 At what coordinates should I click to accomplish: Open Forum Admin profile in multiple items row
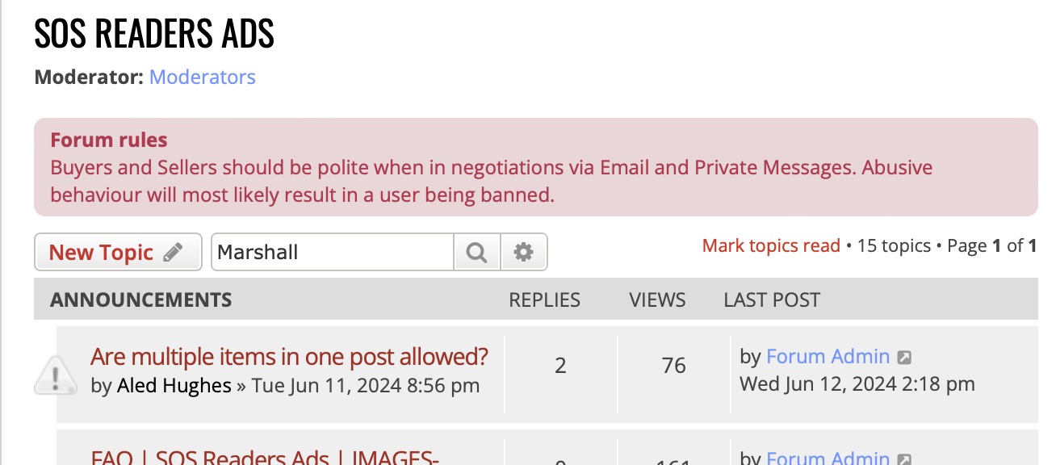(x=828, y=356)
